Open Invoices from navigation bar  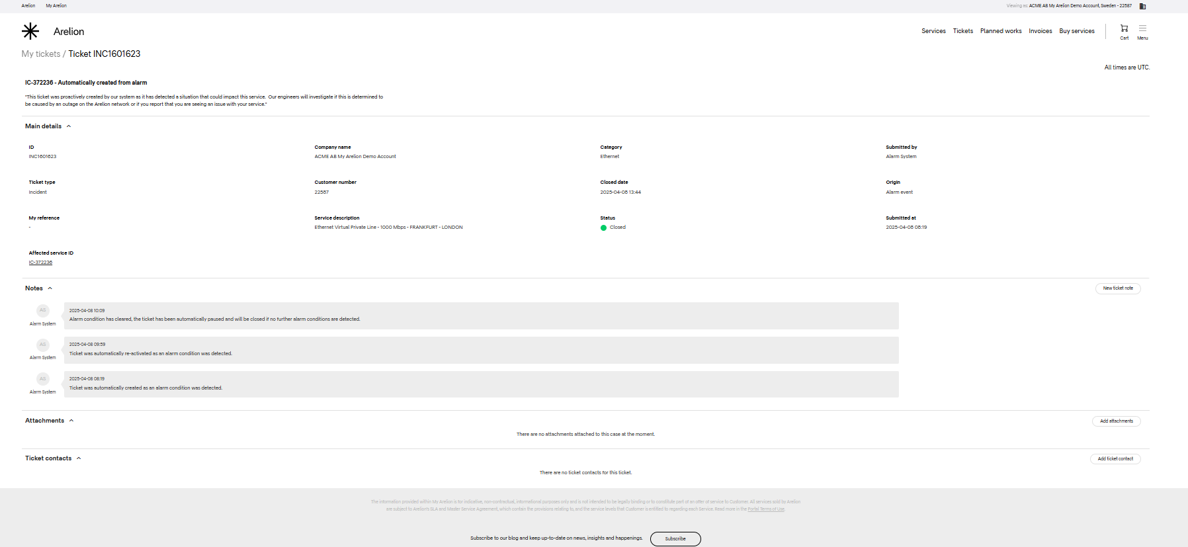coord(1040,31)
